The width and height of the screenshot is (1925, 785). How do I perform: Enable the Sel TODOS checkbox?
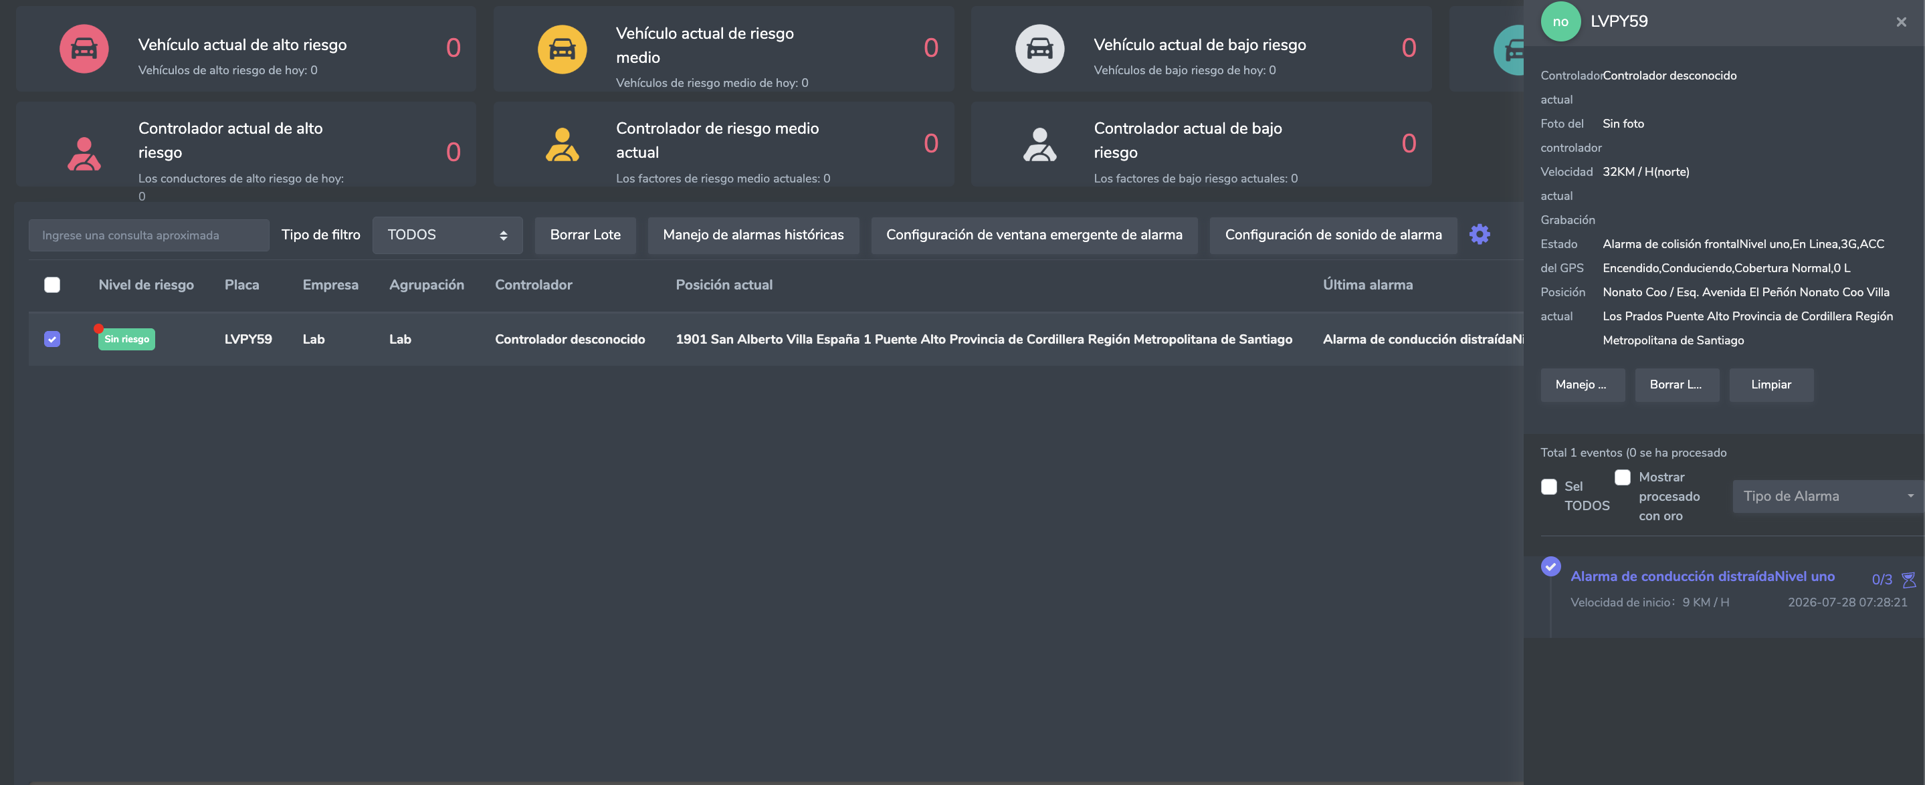[x=1549, y=487]
